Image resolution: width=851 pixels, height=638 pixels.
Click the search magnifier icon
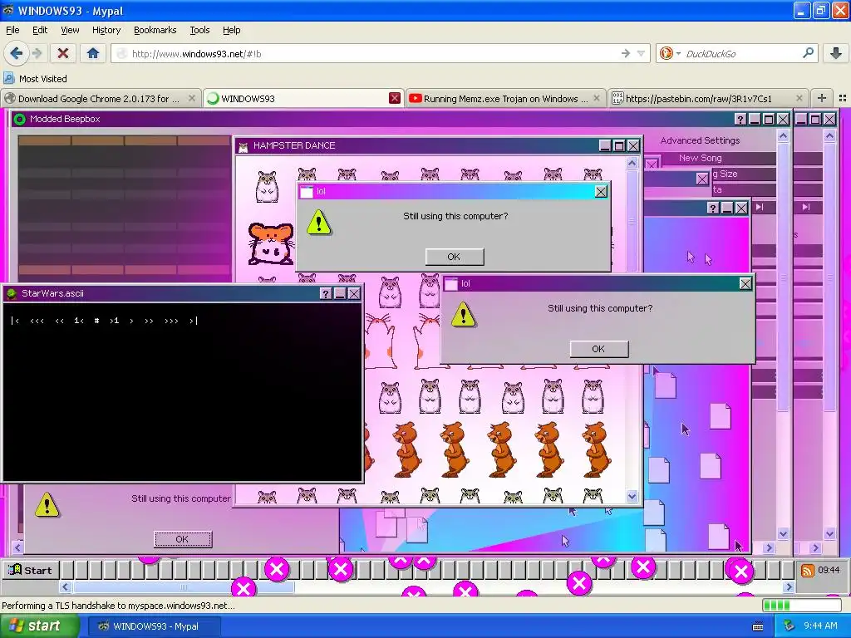[808, 53]
